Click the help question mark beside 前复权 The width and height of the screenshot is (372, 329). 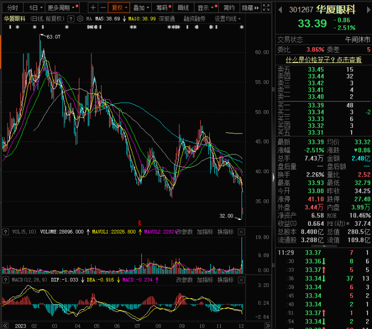70,18
